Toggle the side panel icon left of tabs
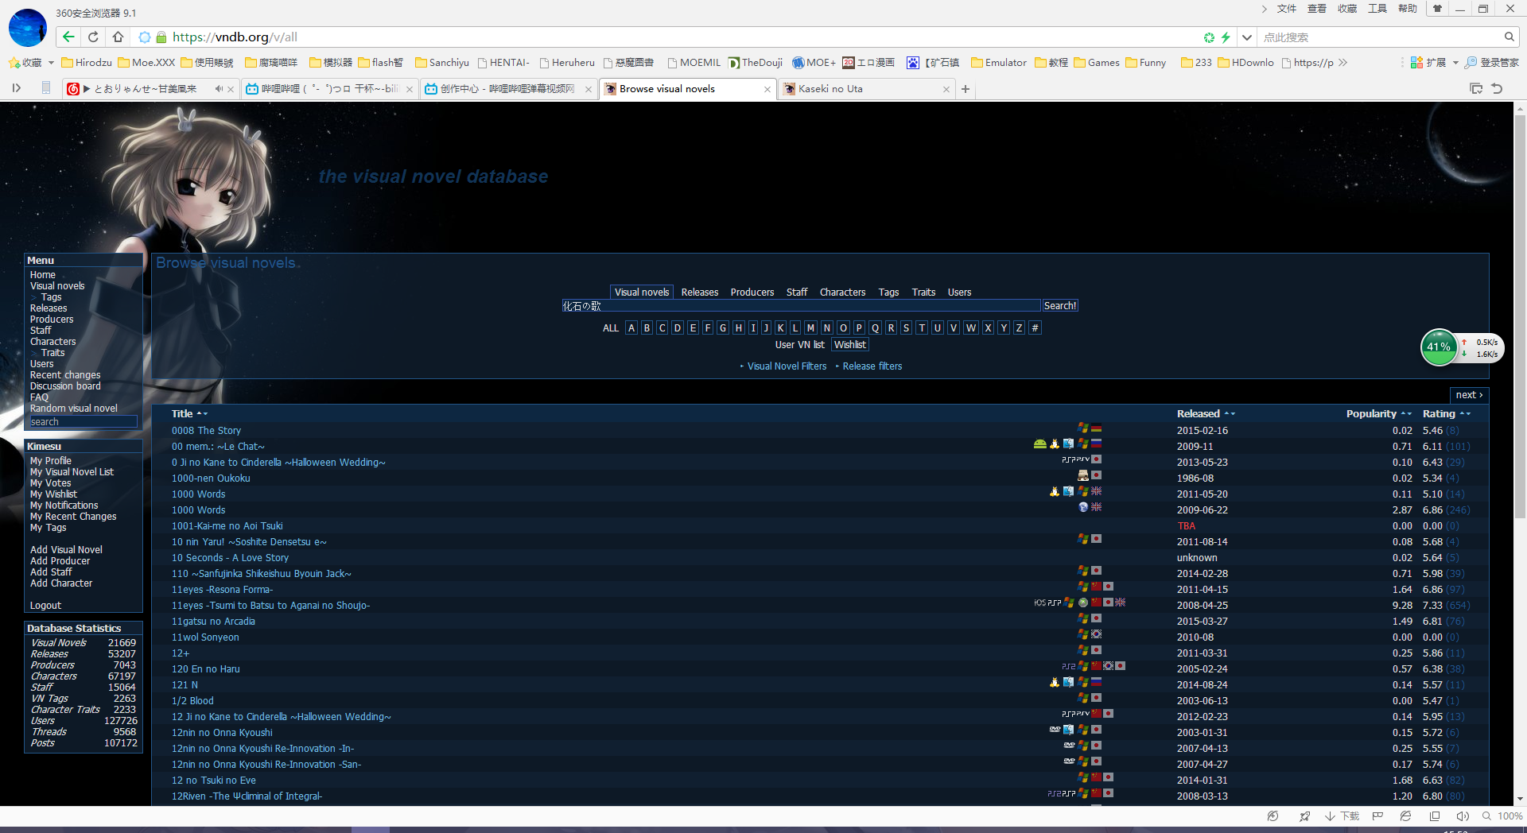The height and width of the screenshot is (833, 1527). (x=16, y=88)
